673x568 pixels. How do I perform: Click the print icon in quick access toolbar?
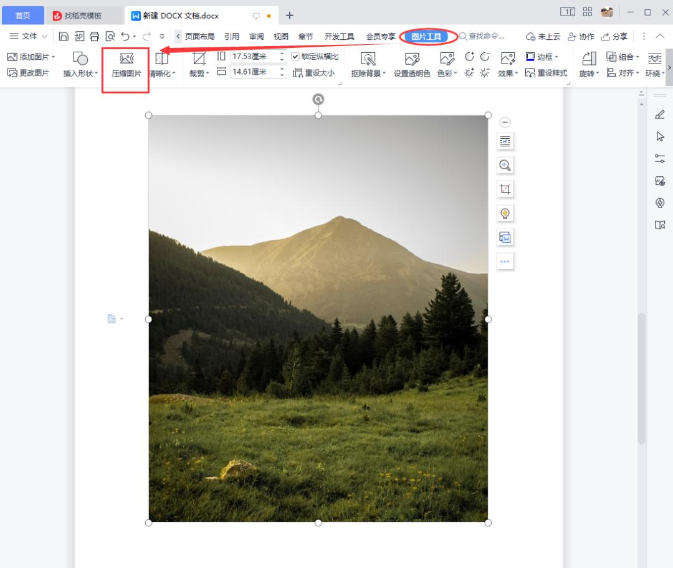click(95, 36)
